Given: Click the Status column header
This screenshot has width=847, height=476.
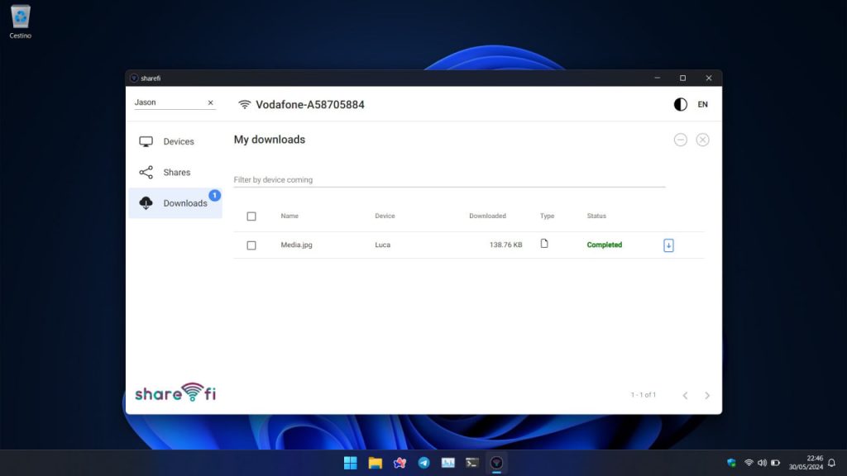Looking at the screenshot, I should pyautogui.click(x=596, y=216).
